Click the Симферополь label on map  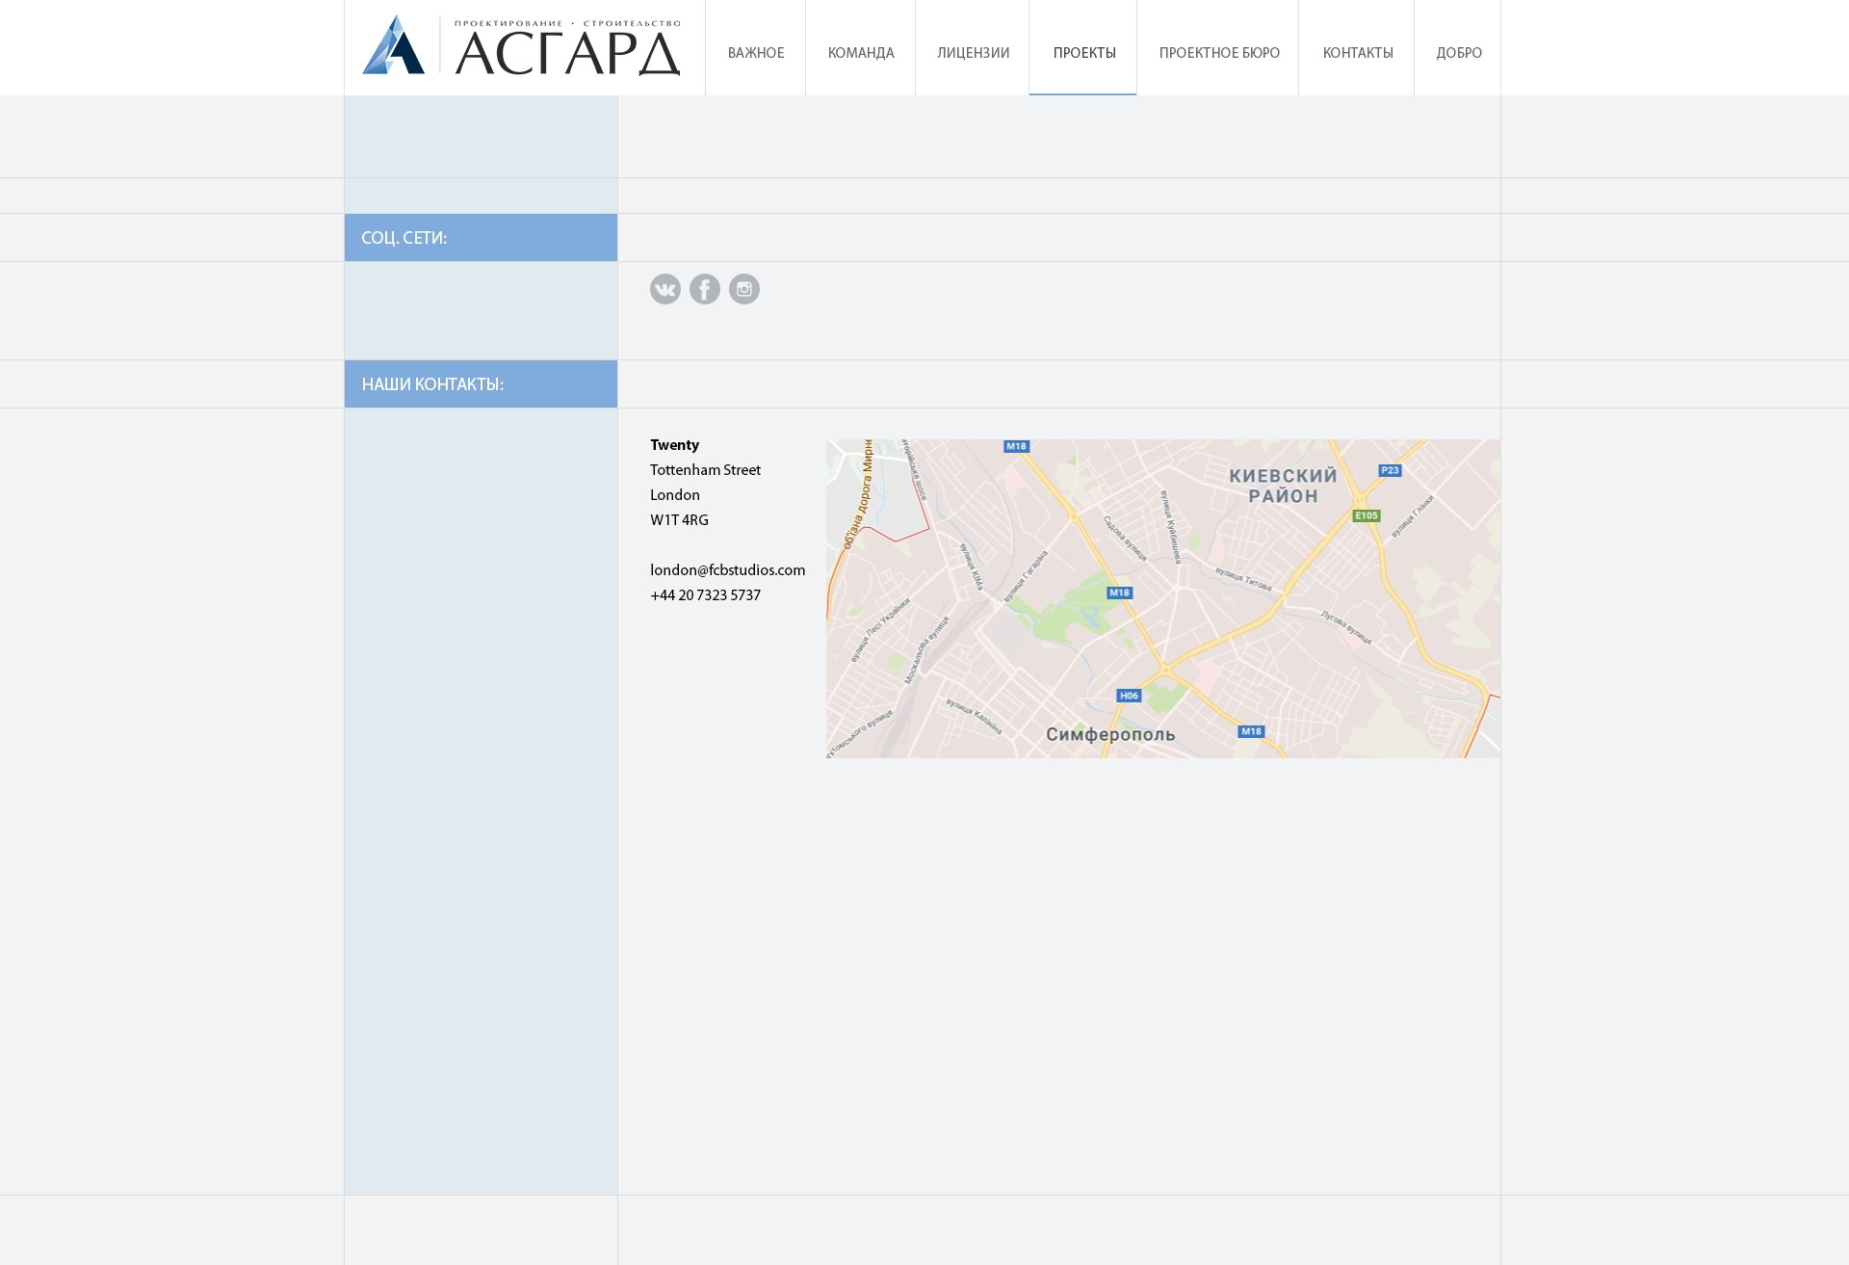point(1110,734)
